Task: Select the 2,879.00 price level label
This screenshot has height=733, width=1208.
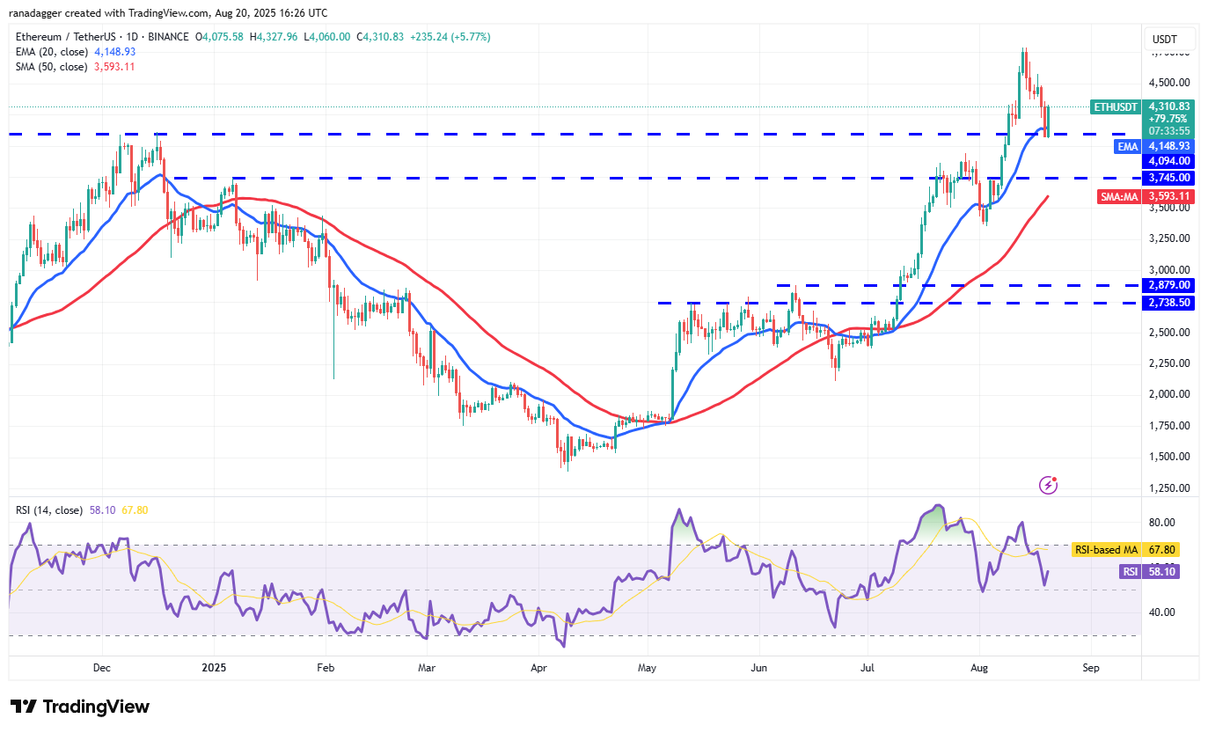Action: pyautogui.click(x=1168, y=285)
